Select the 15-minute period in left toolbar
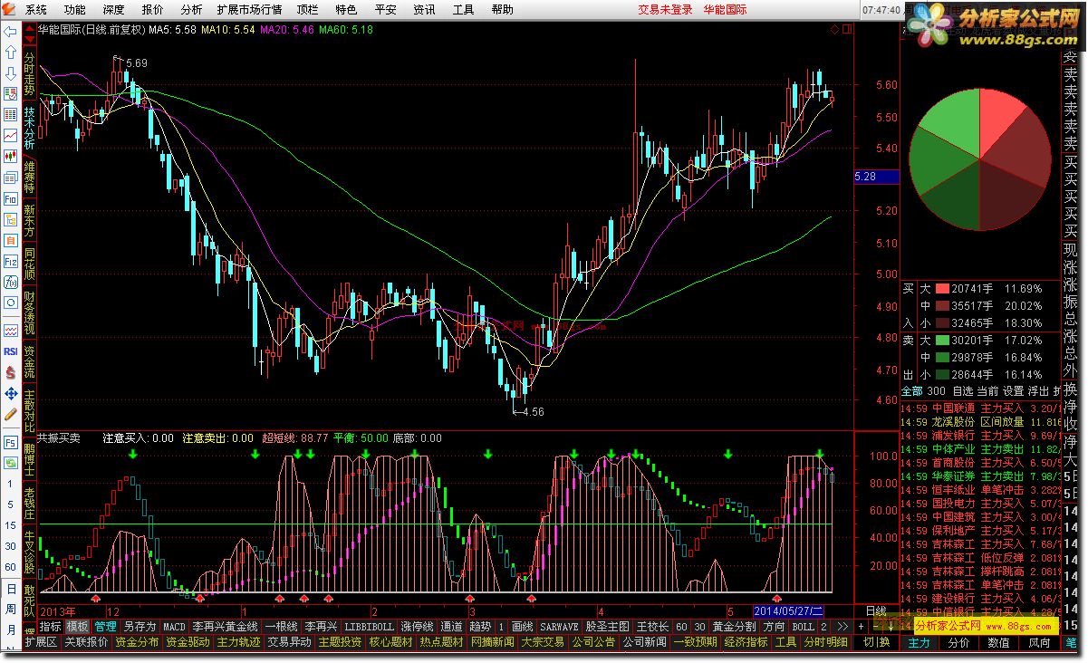The image size is (1088, 663). (x=11, y=525)
